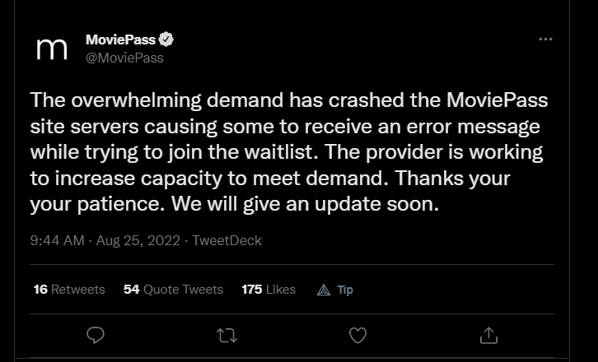This screenshot has width=598, height=362.
Task: Like the tweet with heart icon
Action: [357, 336]
